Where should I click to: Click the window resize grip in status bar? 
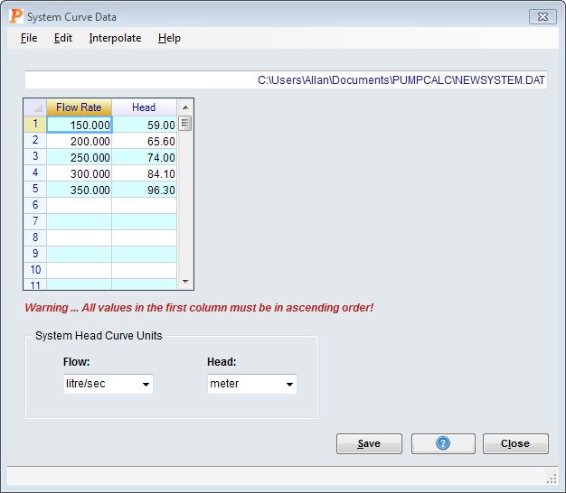[x=552, y=479]
